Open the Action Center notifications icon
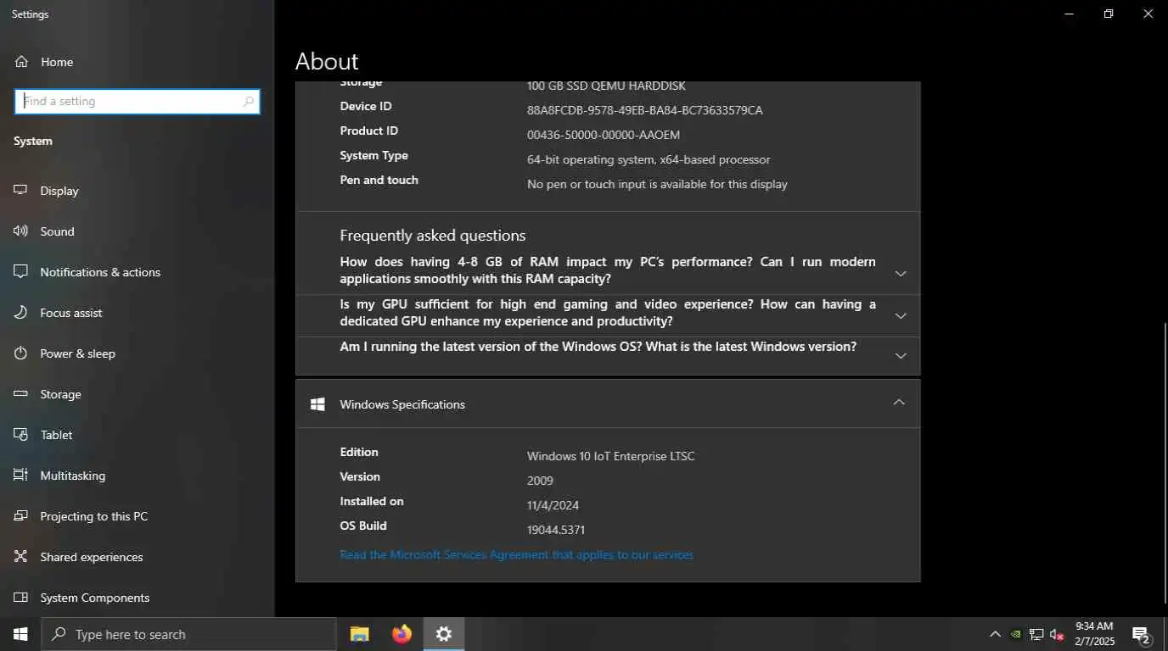This screenshot has height=651, width=1168. pos(1141,634)
